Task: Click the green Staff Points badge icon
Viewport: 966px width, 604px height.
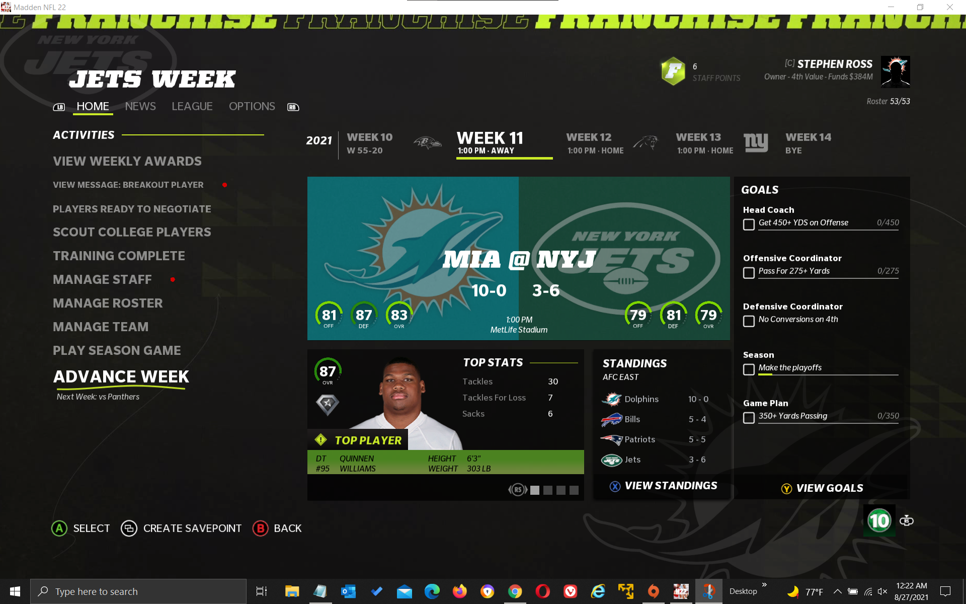Action: (673, 71)
